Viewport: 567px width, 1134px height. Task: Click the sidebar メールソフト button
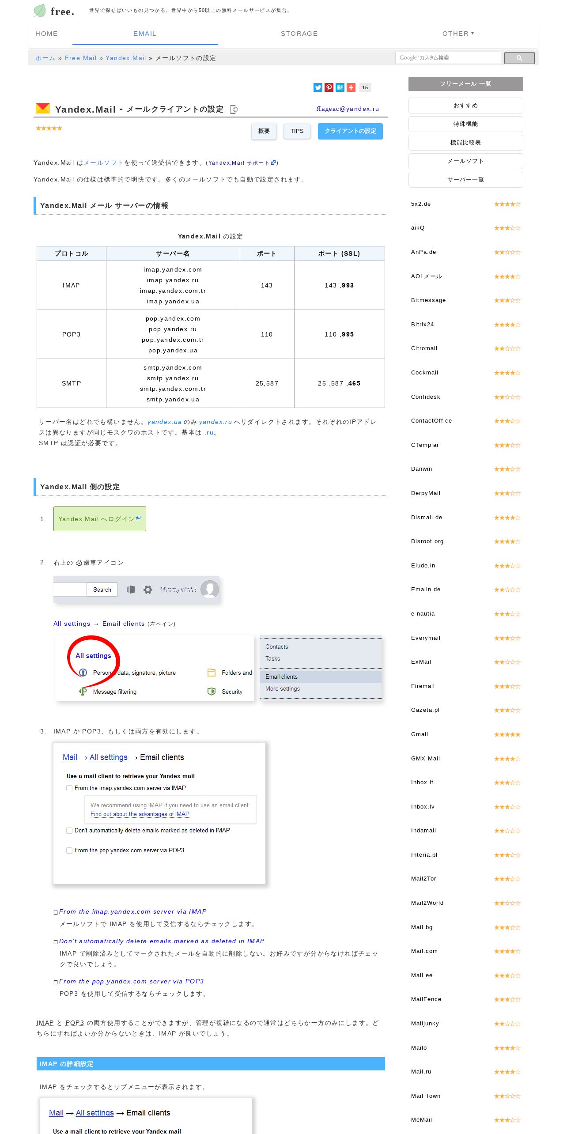click(465, 161)
